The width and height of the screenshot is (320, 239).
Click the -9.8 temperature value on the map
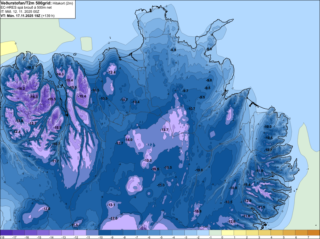(x=209, y=80)
